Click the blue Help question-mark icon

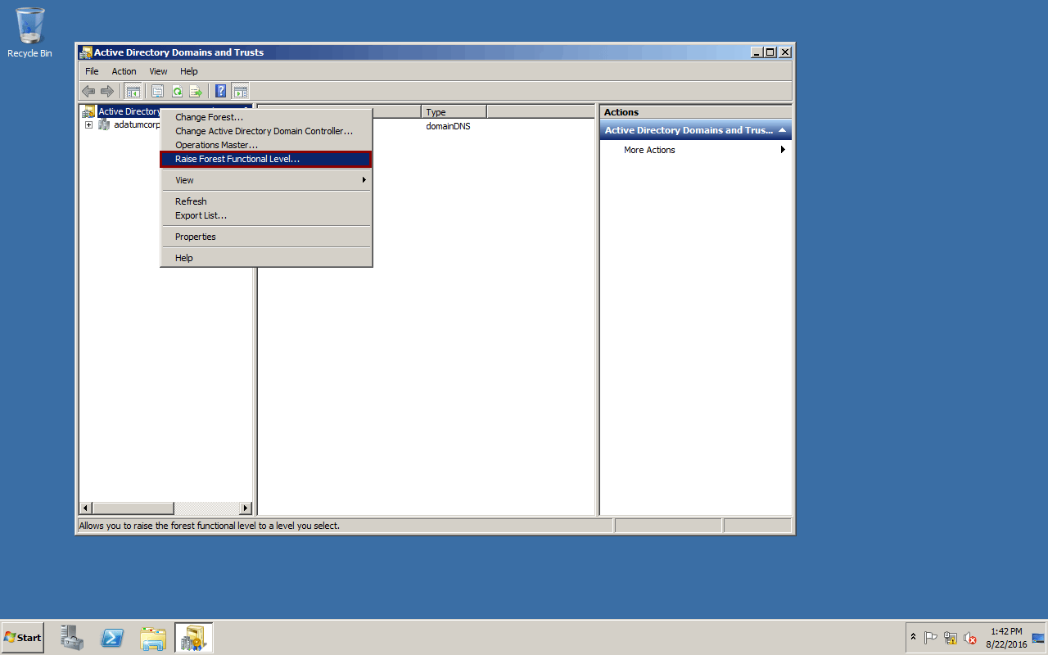tap(221, 91)
